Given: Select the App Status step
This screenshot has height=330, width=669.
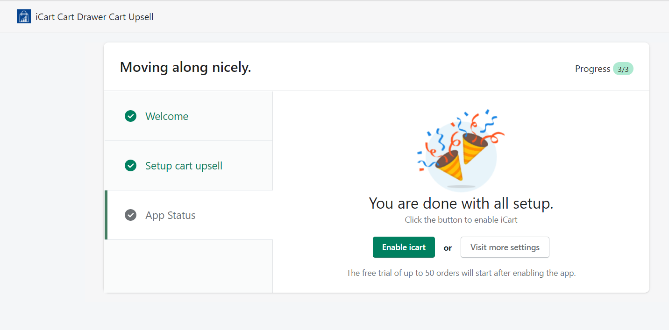Looking at the screenshot, I should pyautogui.click(x=188, y=215).
